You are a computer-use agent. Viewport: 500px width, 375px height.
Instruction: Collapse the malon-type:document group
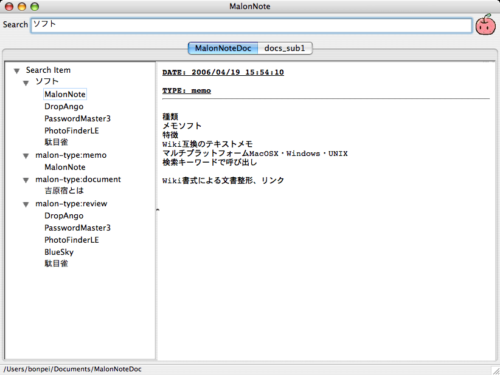point(26,180)
